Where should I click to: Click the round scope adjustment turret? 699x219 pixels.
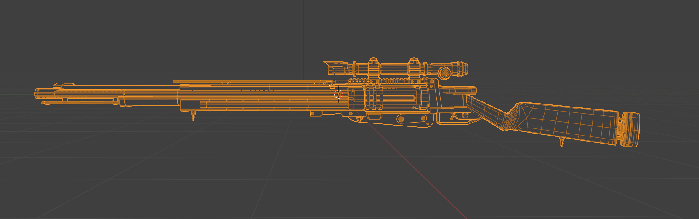(x=444, y=73)
